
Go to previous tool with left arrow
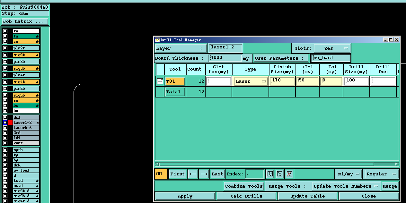[193, 174]
